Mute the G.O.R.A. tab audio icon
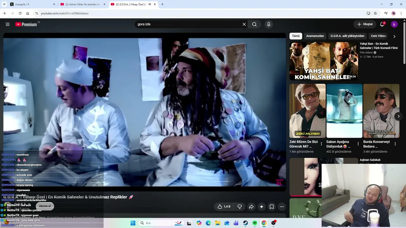Screen dimensions: 406x228 (x=150, y=4)
